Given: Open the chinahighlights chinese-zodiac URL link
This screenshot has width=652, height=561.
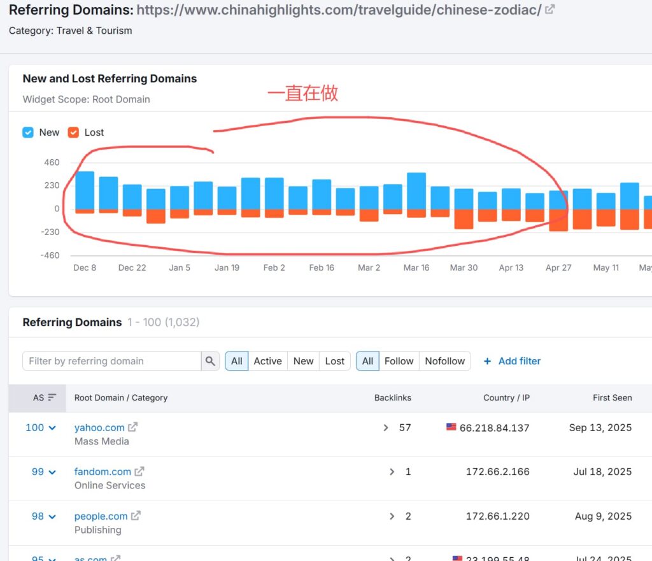Looking at the screenshot, I should coord(339,10).
